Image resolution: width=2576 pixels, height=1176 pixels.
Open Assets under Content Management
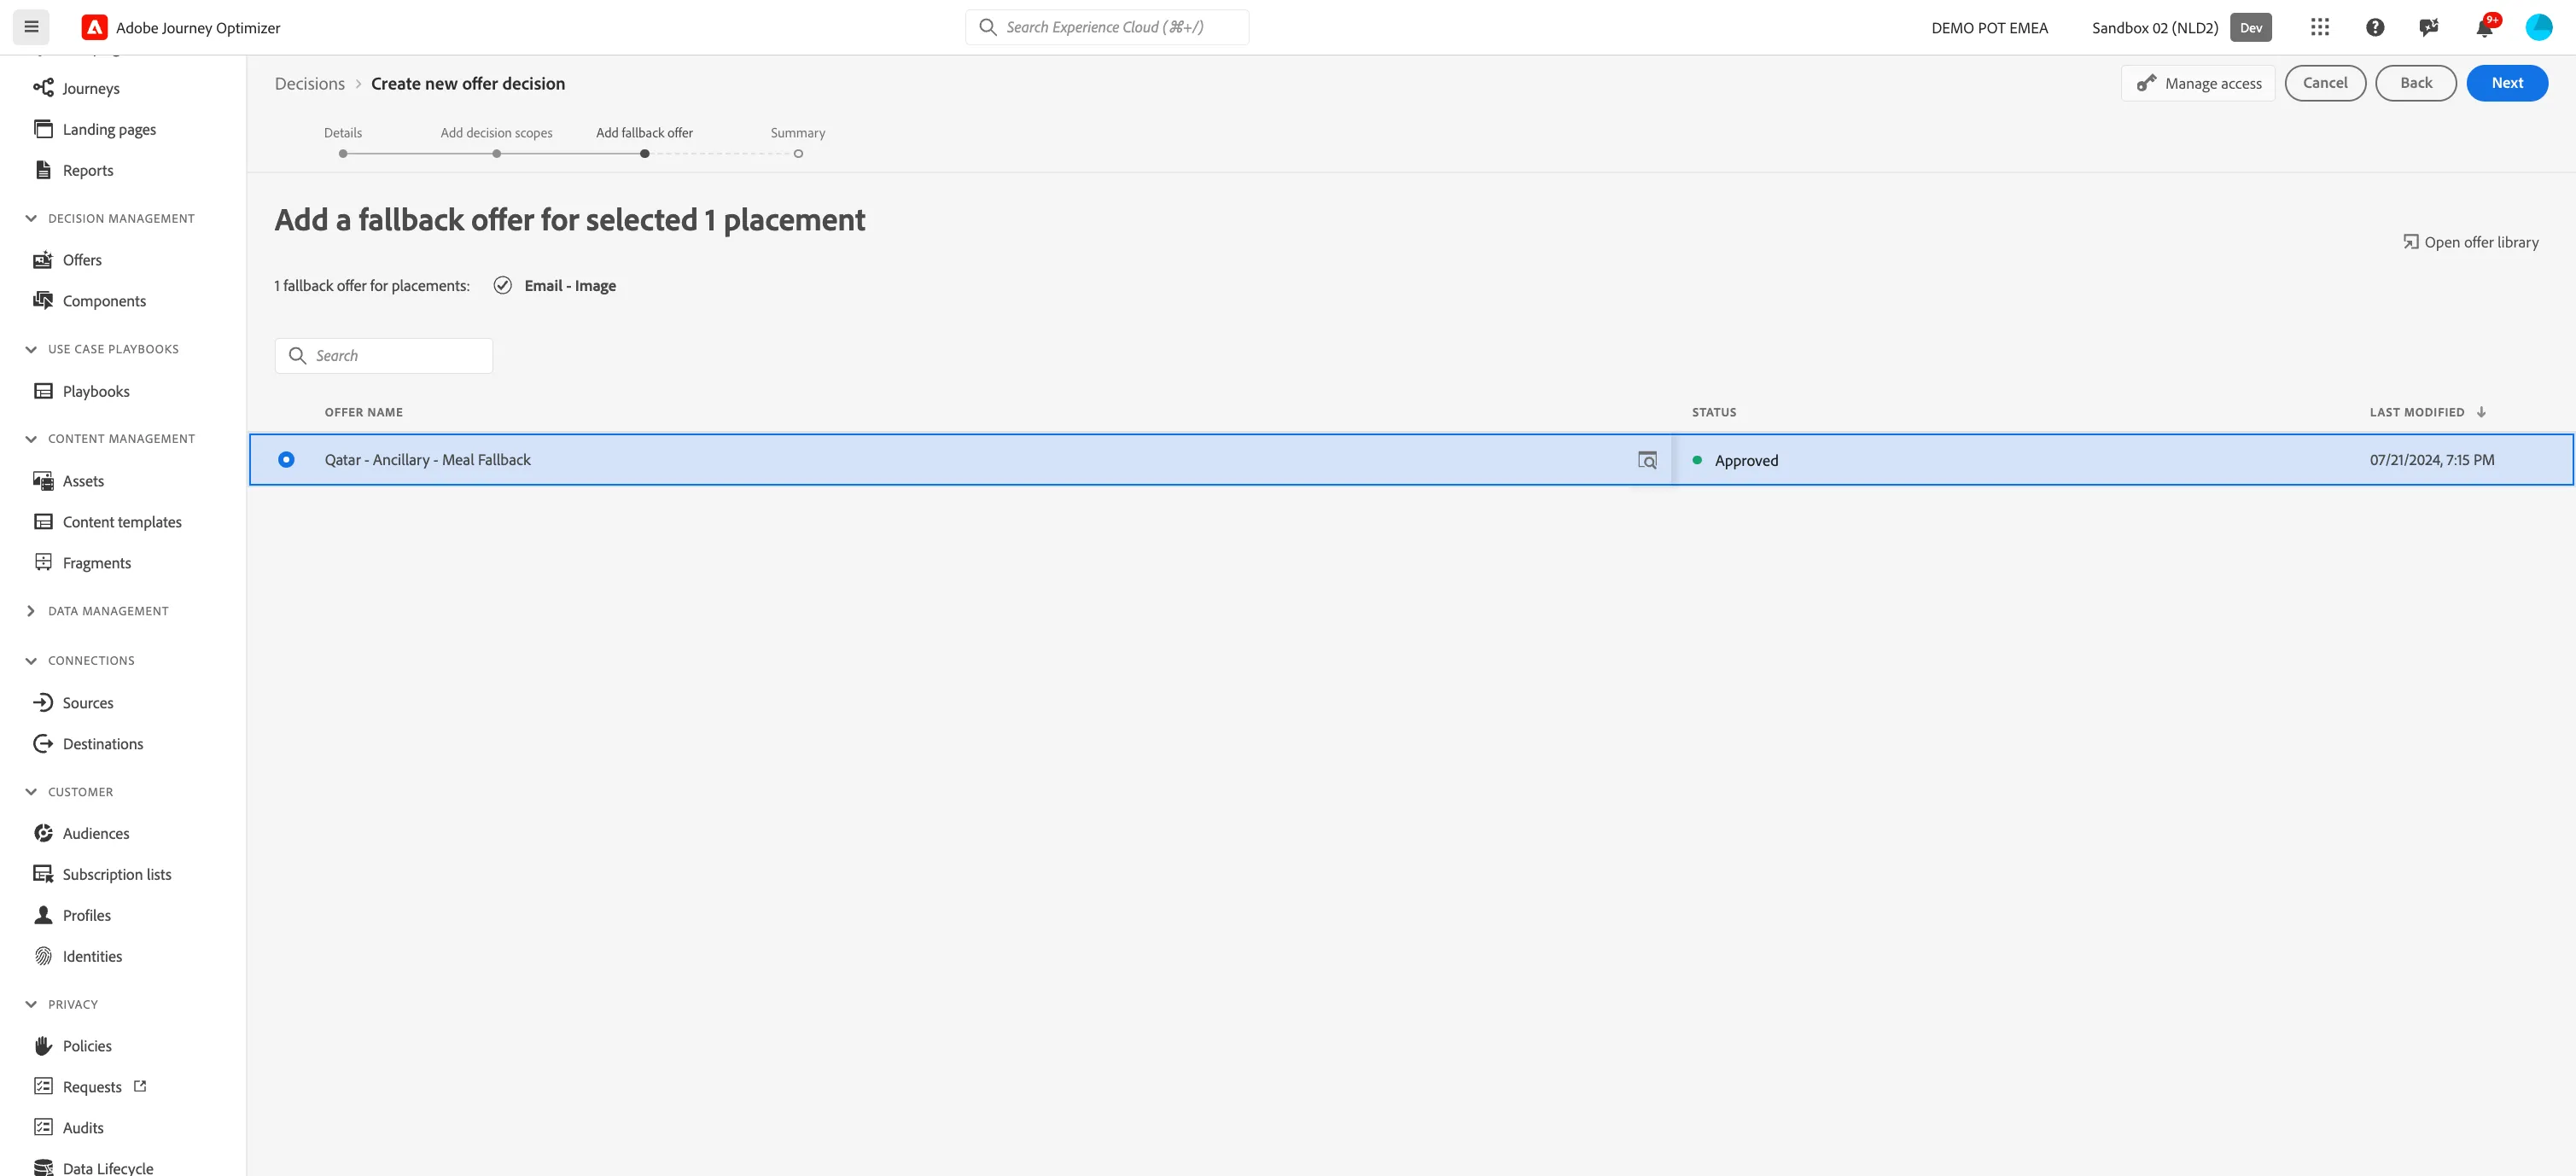(83, 481)
